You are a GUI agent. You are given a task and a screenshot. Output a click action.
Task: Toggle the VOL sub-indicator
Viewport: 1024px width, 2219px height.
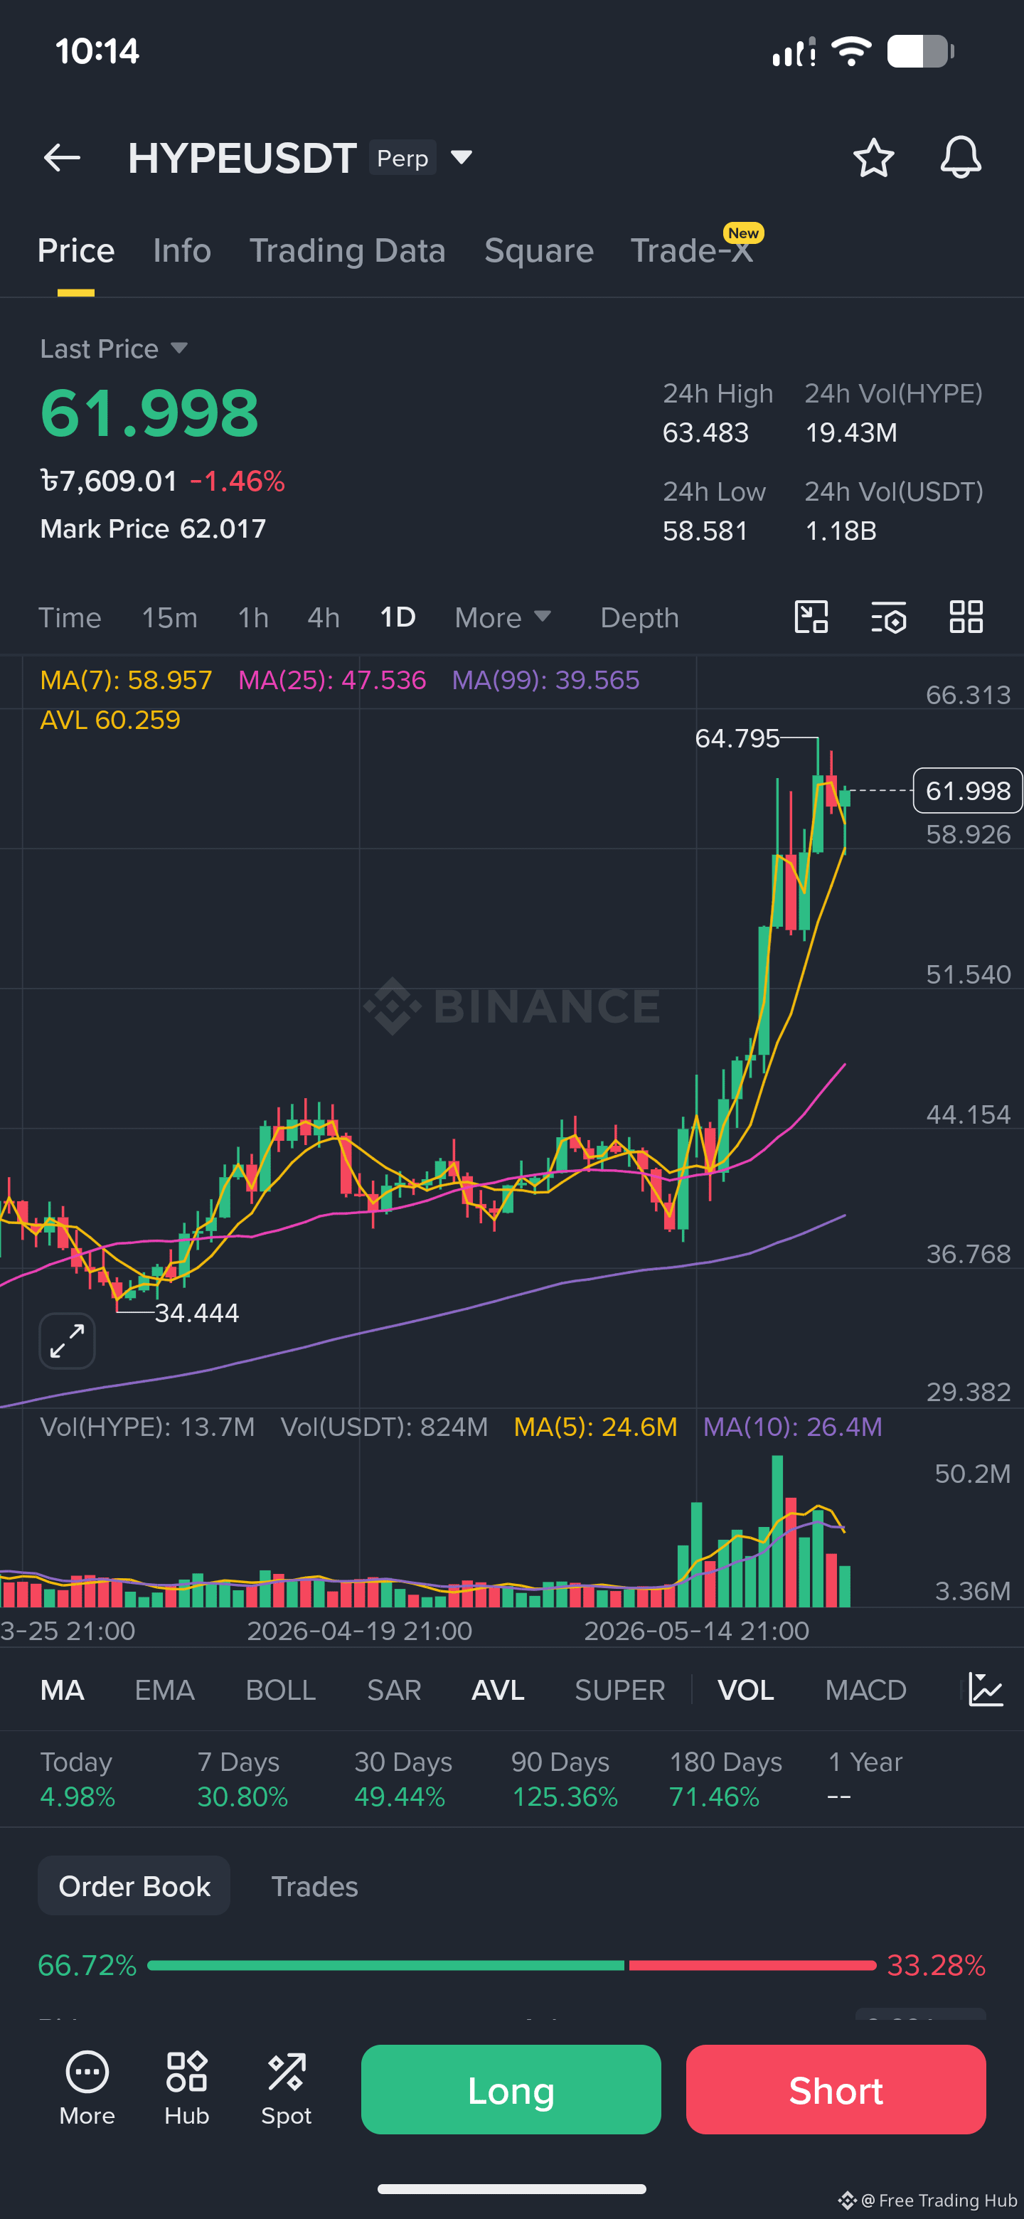(746, 1690)
